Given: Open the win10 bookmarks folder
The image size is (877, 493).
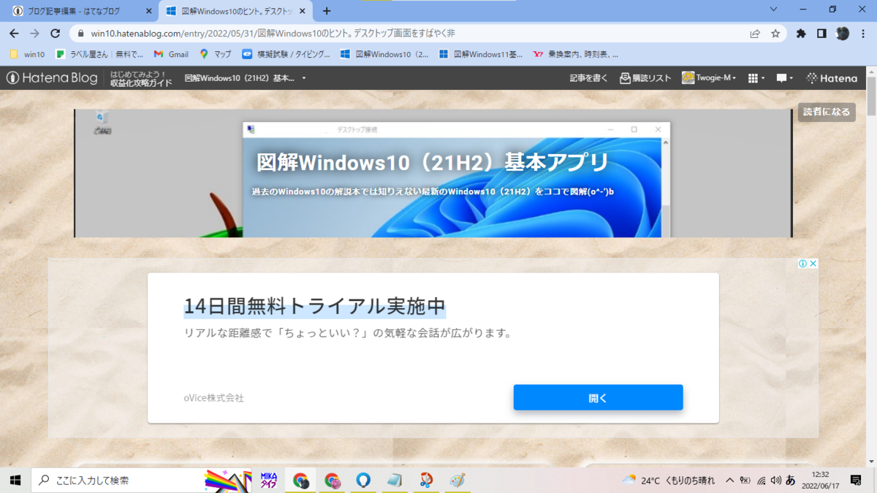Looking at the screenshot, I should click(27, 54).
